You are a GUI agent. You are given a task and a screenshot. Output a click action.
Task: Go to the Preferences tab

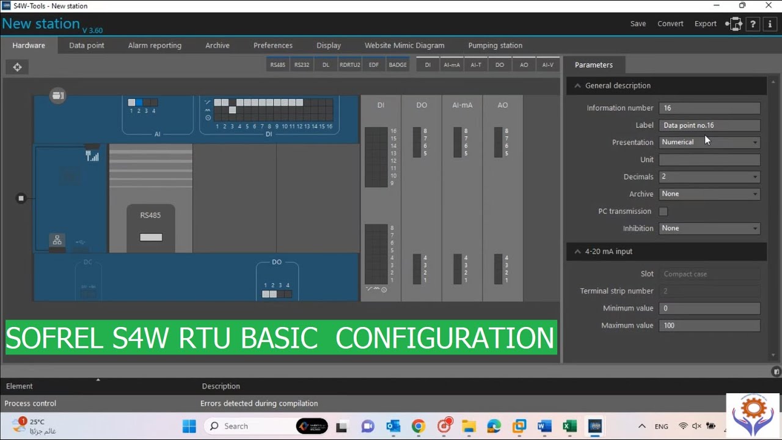pyautogui.click(x=273, y=45)
